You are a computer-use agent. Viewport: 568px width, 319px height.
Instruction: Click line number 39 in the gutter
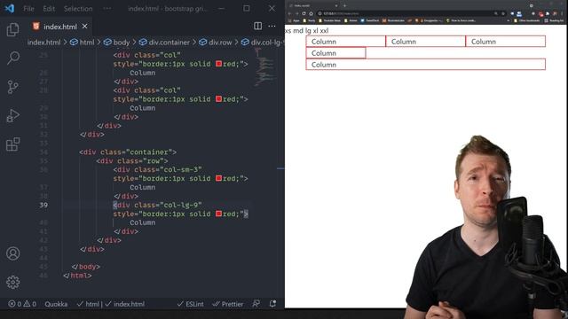pyautogui.click(x=43, y=205)
